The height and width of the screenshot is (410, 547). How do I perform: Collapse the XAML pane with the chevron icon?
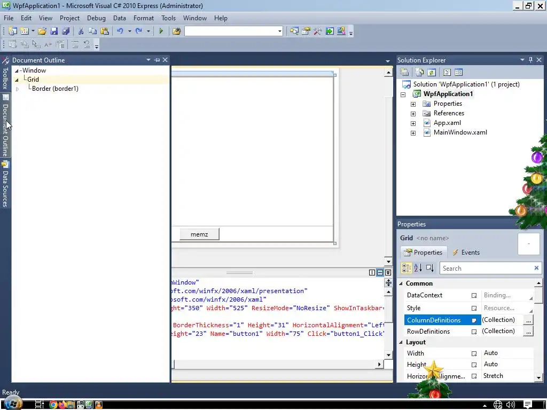point(388,273)
